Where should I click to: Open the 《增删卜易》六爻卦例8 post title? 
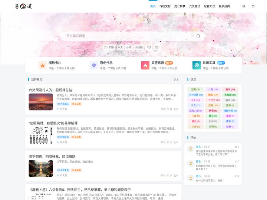[80, 190]
